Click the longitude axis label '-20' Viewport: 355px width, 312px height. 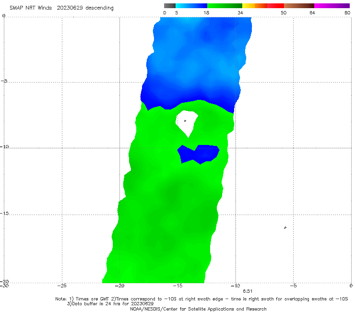pos(119,286)
